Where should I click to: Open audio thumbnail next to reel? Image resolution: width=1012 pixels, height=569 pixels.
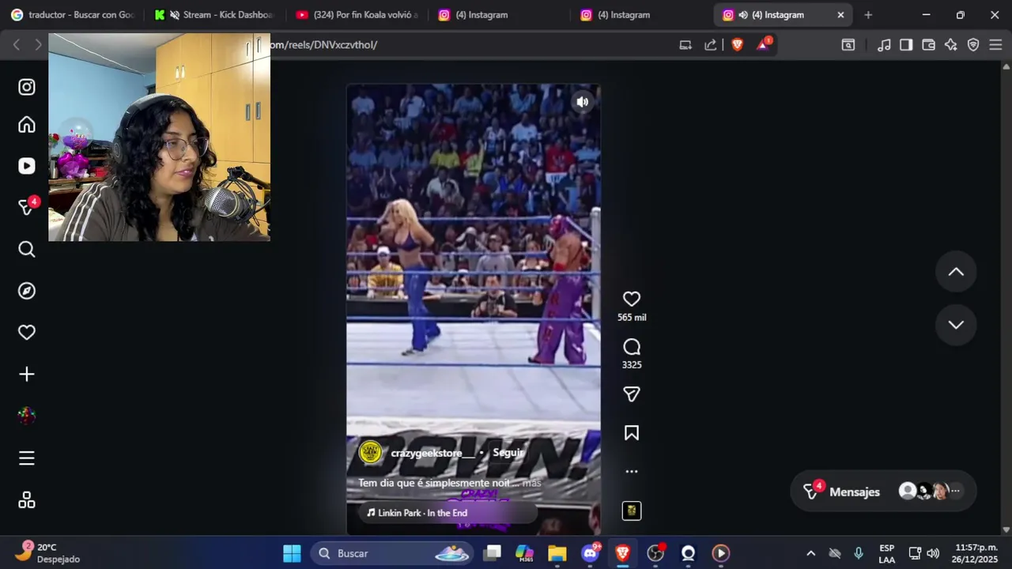(632, 511)
